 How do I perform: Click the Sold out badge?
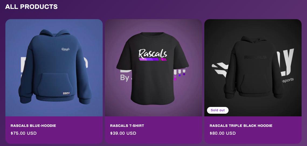click(218, 110)
